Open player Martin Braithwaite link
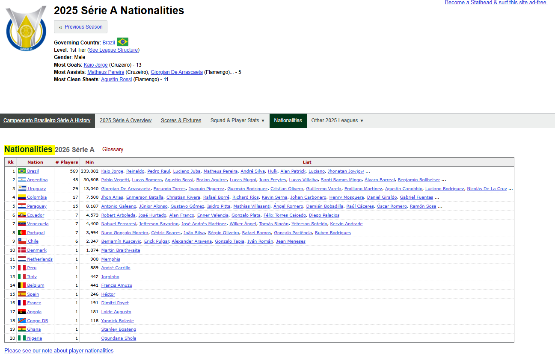555x361 pixels. coord(121,250)
